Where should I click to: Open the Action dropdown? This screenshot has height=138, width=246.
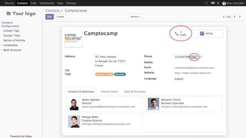pyautogui.click(x=135, y=17)
